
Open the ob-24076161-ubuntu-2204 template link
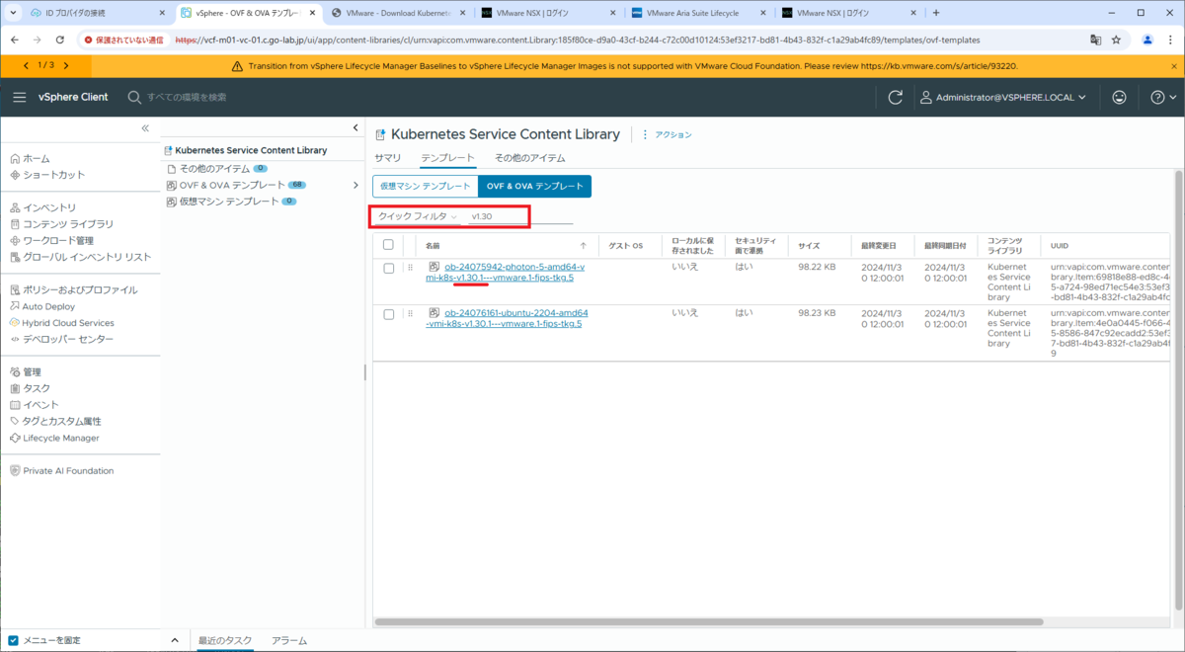(508, 318)
